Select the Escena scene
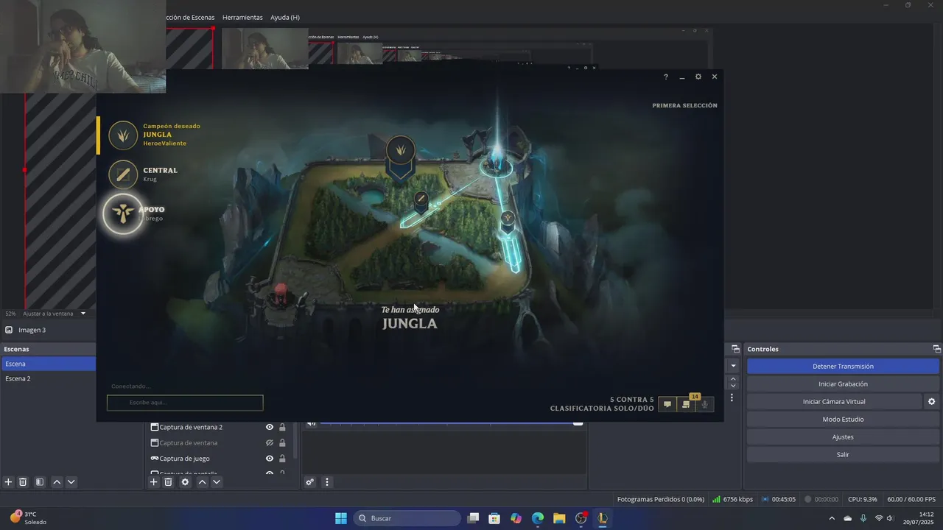 (48, 364)
